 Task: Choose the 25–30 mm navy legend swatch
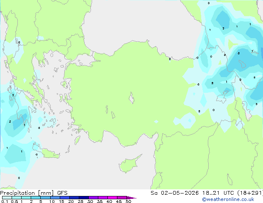coord(84,198)
